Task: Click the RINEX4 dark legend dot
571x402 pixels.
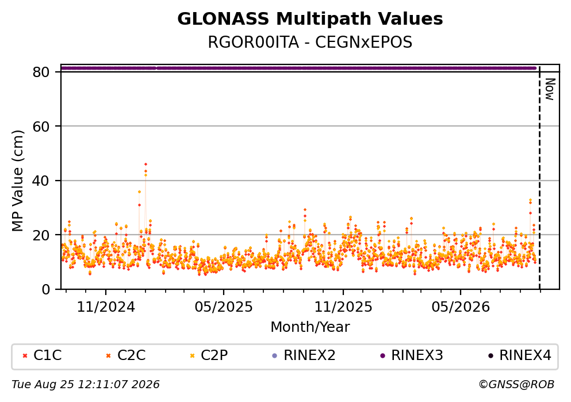Action: click(490, 356)
